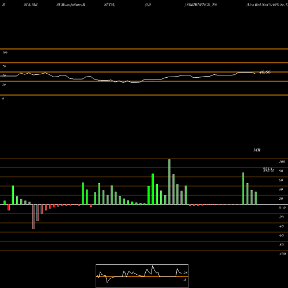Click the MR axis label -100
288x288 pixels.
(x=282, y=254)
